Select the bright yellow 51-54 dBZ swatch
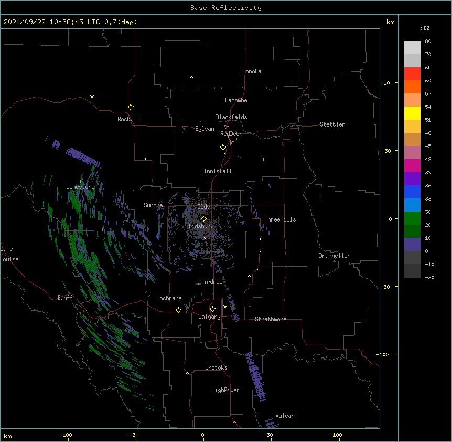This screenshot has height=442, width=452. (x=412, y=113)
